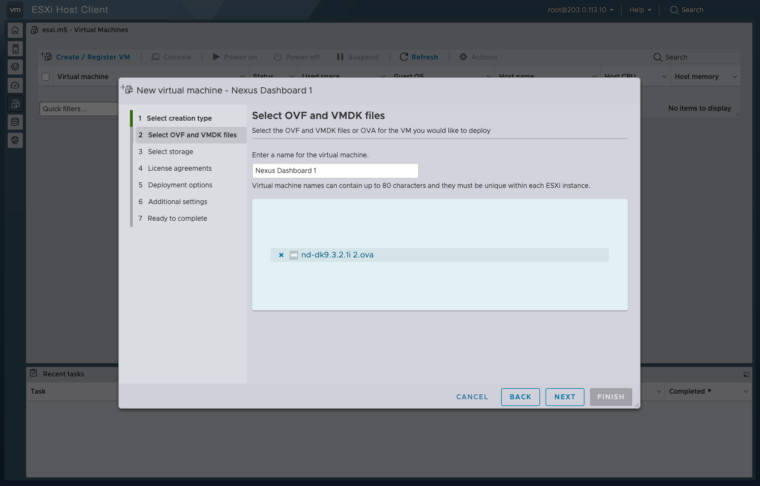The image size is (760, 486).
Task: Click the virtual machine name input field
Action: point(336,171)
